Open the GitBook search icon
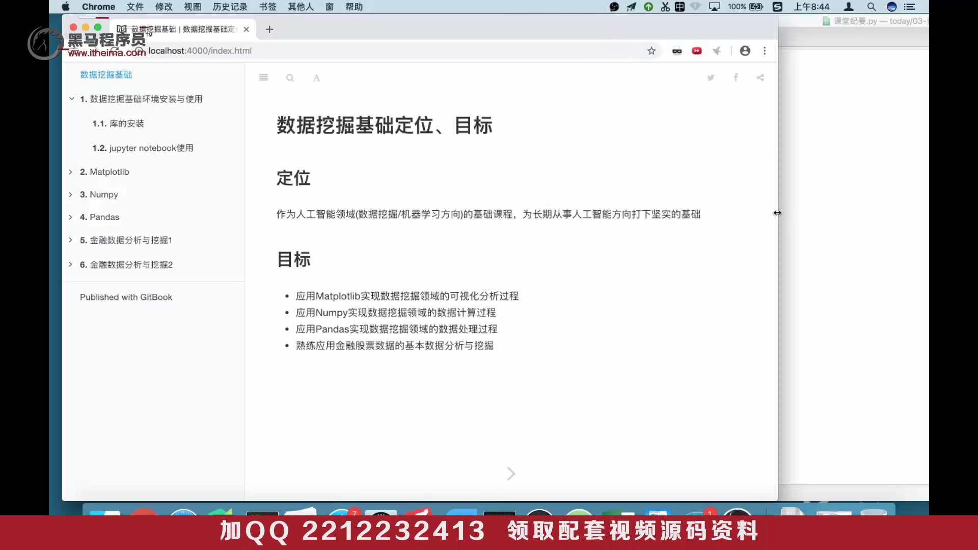 [290, 78]
